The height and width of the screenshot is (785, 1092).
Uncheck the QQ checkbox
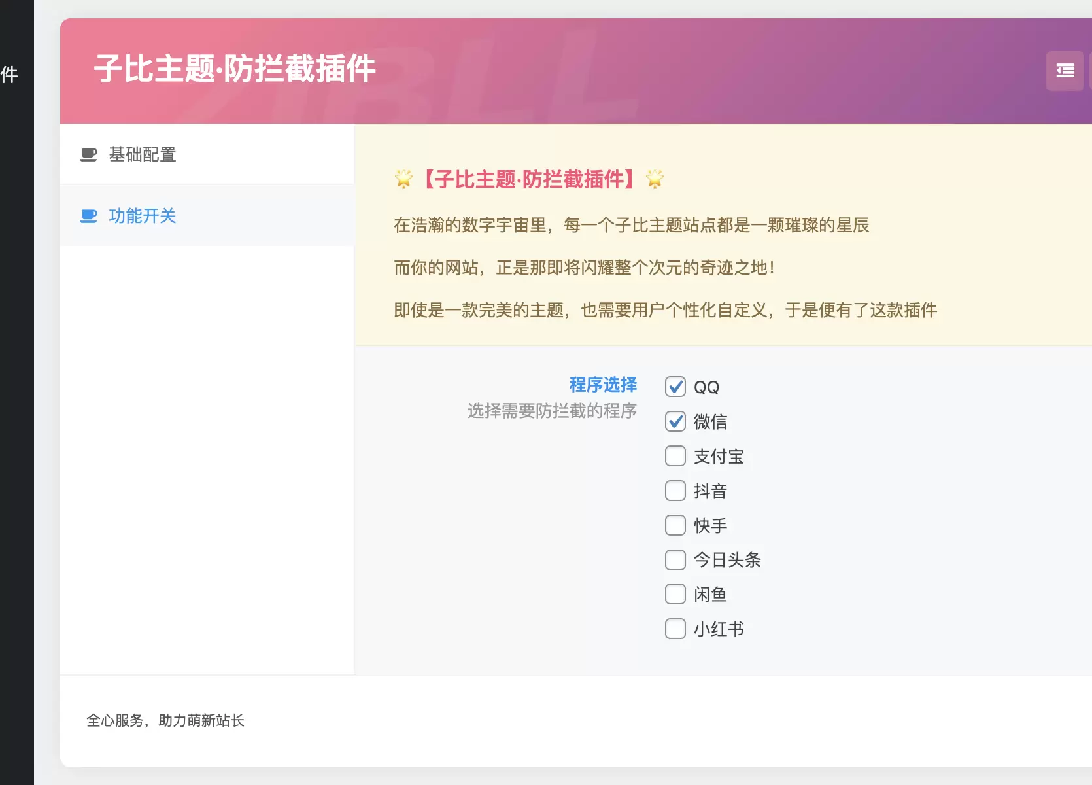(x=675, y=387)
